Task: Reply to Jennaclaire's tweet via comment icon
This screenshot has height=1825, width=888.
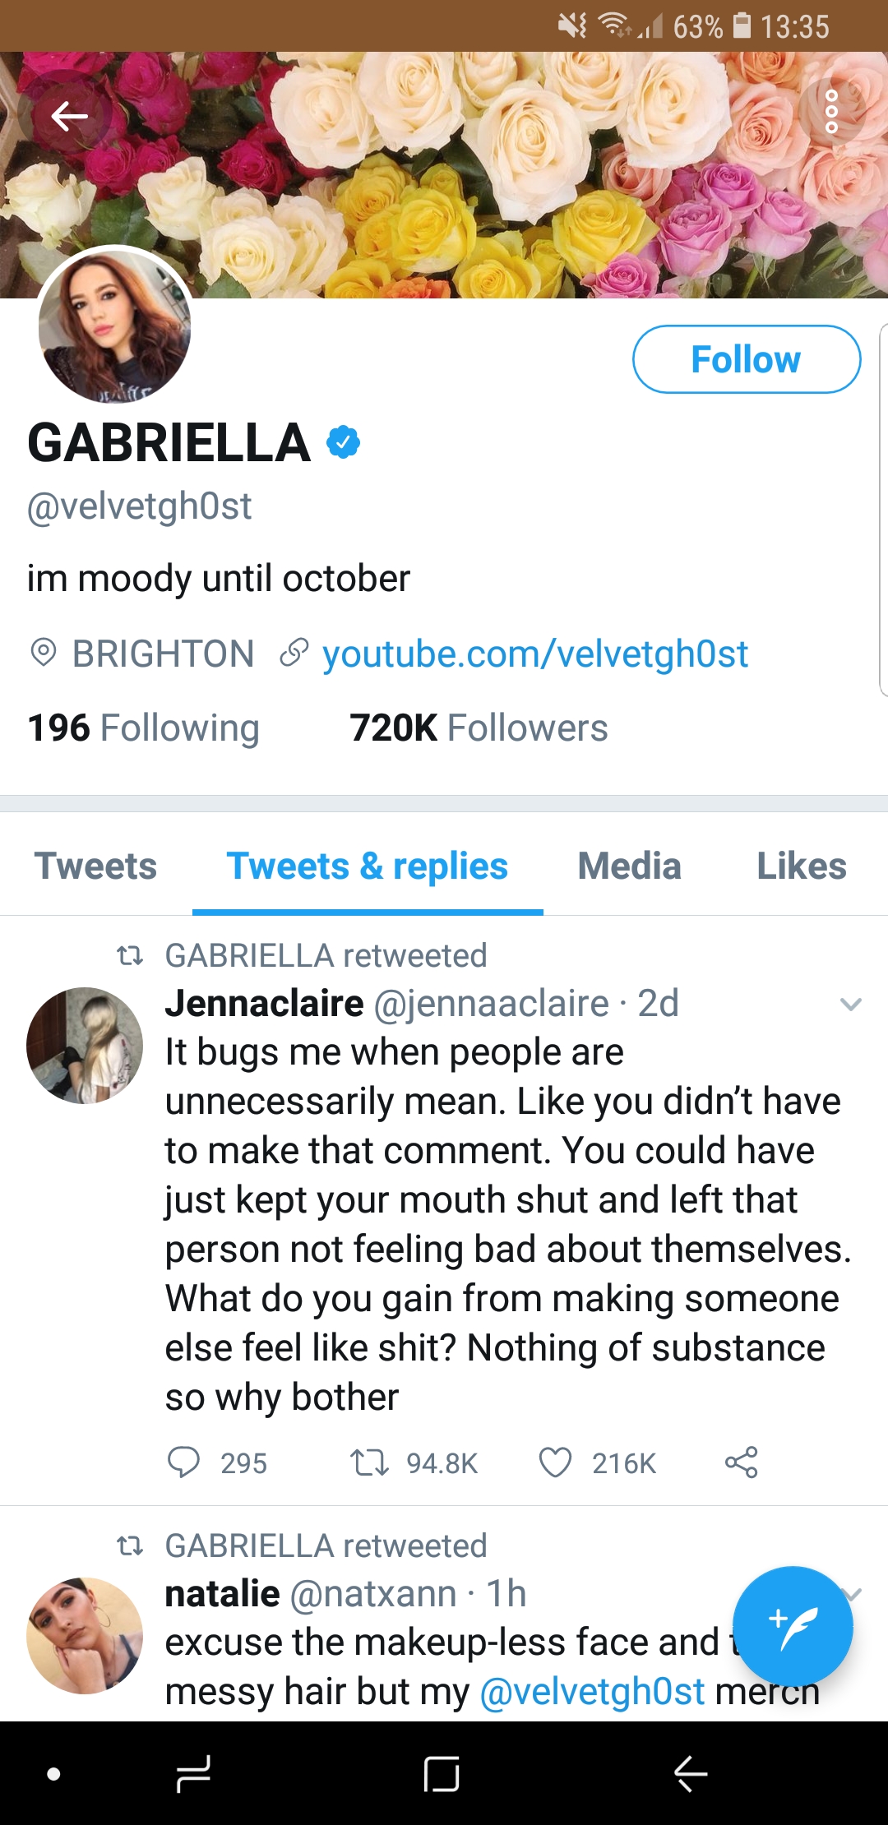Action: 184,1462
